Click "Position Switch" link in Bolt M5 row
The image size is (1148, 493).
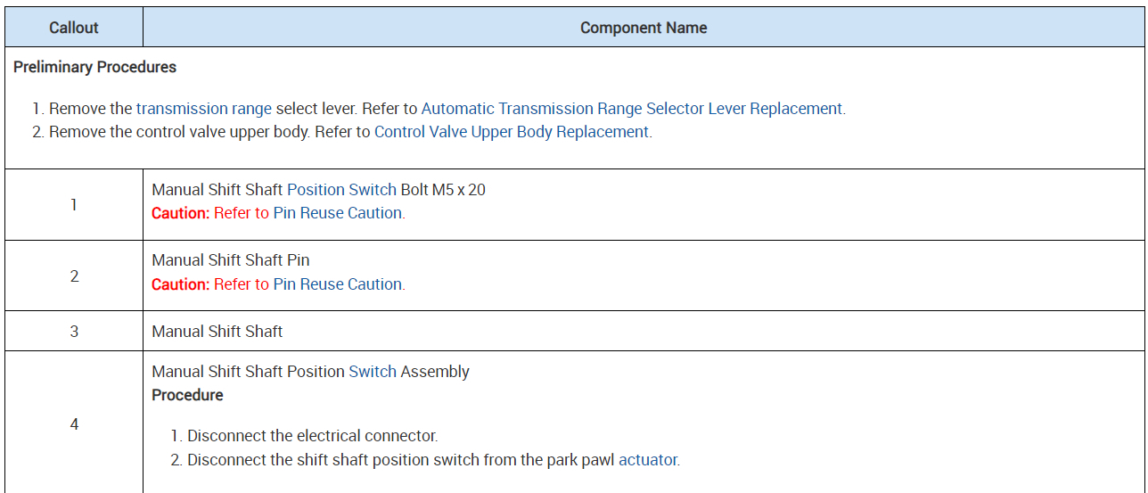coord(341,190)
